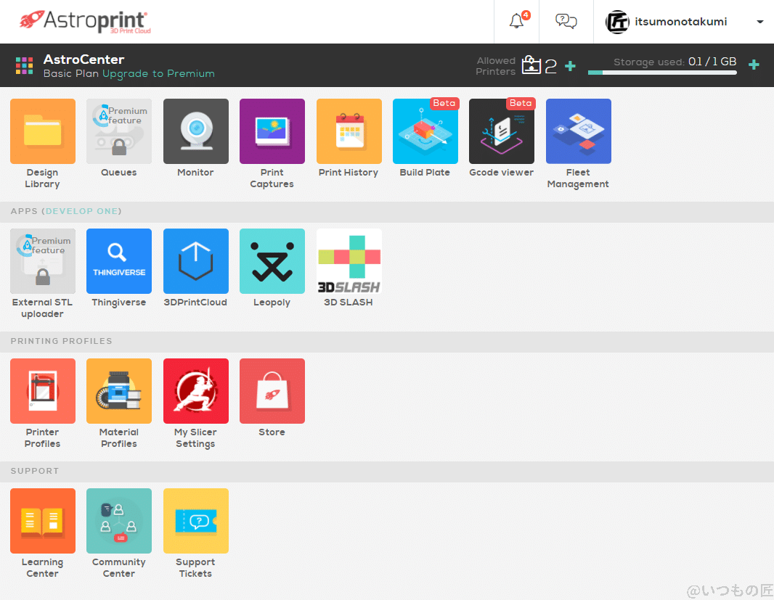This screenshot has height=600, width=774.
Task: Open the Design Library folder icon
Action: 43,131
